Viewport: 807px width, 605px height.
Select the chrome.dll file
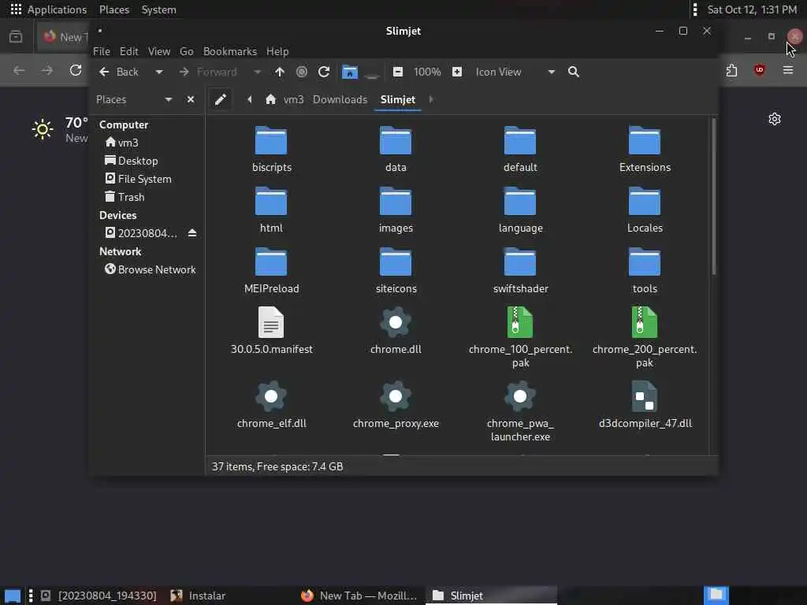pos(396,331)
